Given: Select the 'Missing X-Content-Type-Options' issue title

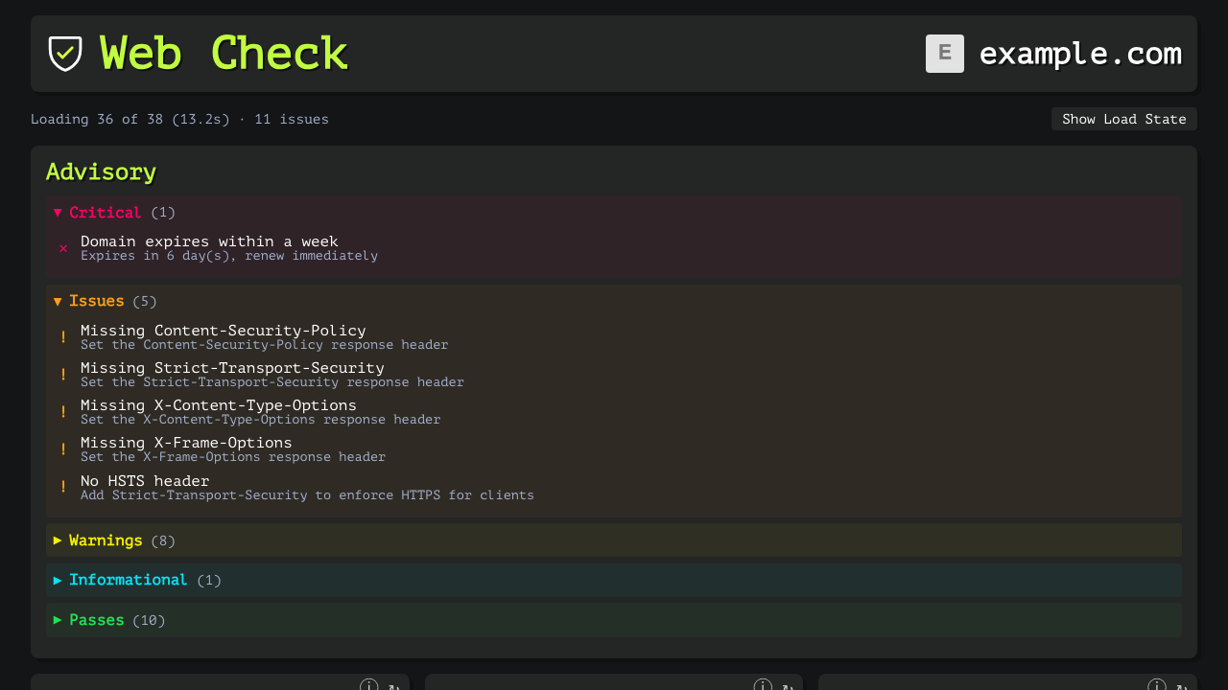Looking at the screenshot, I should point(219,405).
